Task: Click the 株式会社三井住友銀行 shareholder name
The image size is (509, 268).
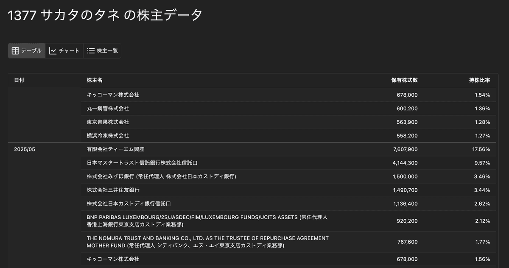Action: 113,190
